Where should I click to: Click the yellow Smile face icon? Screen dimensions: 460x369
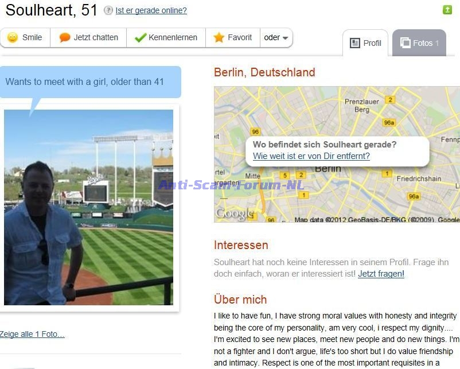click(13, 37)
